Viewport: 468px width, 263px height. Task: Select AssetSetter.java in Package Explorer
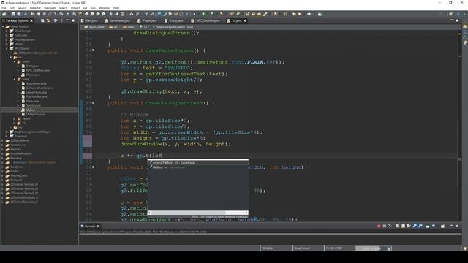point(36,83)
